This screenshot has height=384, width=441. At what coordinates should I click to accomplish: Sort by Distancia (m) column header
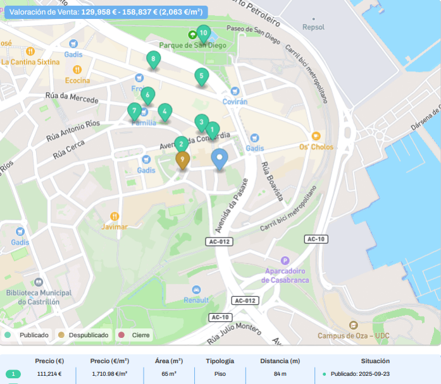tap(280, 361)
